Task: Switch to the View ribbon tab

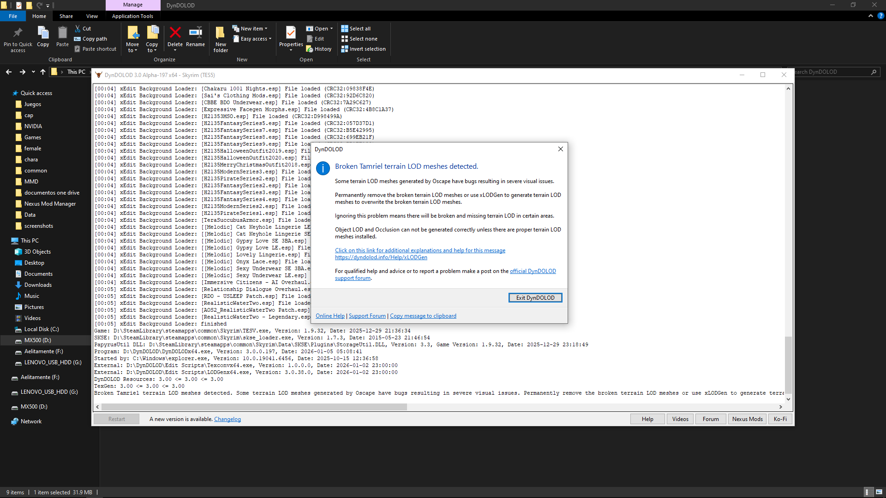Action: click(x=92, y=16)
